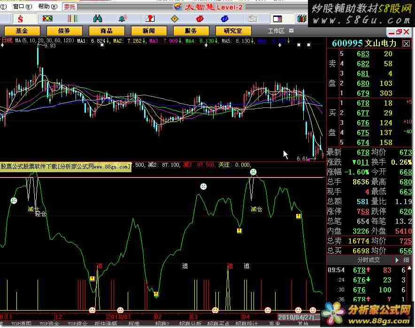Open the 债券 section
The width and height of the screenshot is (415, 328).
click(x=64, y=31)
